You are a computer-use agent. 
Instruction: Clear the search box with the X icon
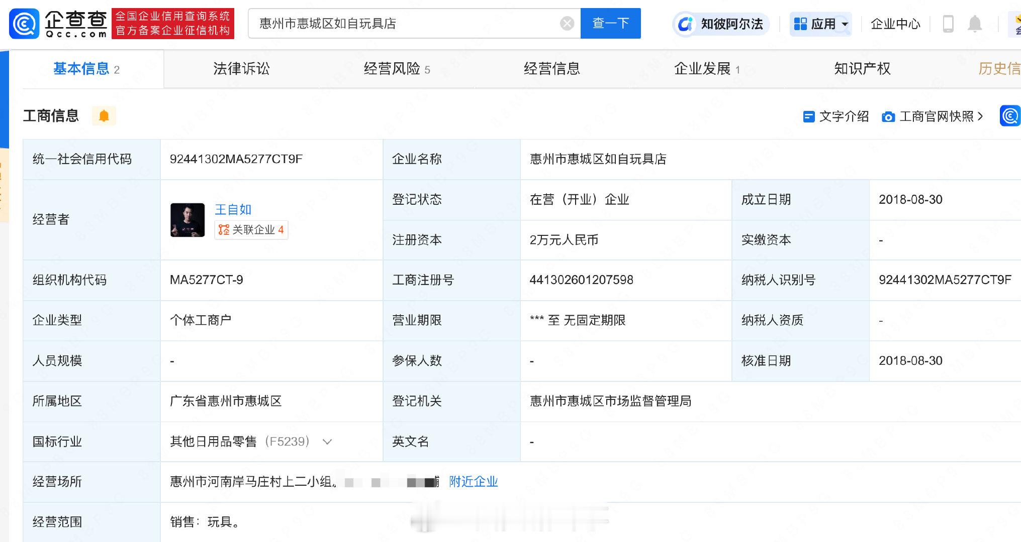pyautogui.click(x=567, y=24)
